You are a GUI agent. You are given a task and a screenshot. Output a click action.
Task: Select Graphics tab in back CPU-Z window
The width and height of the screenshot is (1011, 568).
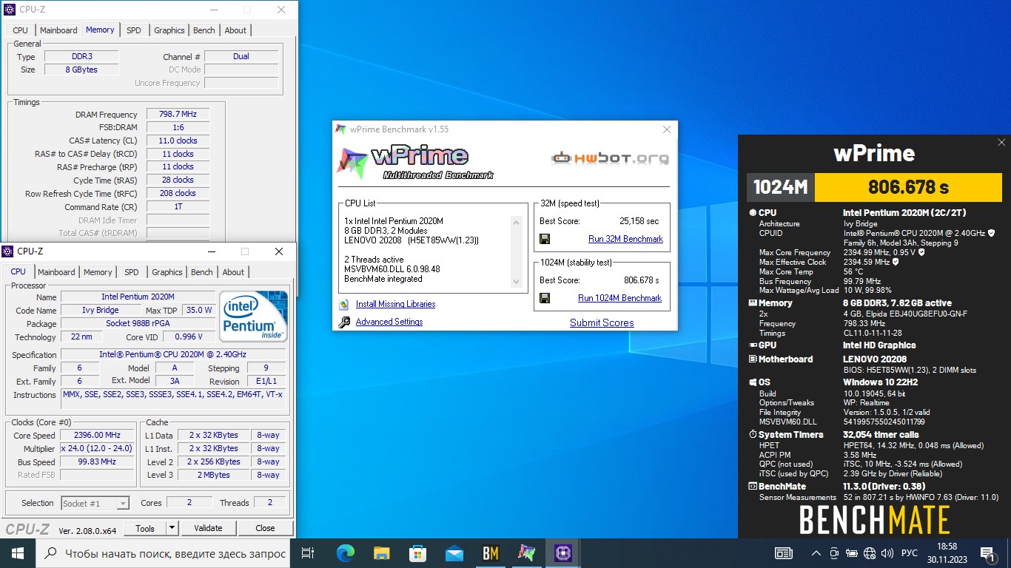169,30
